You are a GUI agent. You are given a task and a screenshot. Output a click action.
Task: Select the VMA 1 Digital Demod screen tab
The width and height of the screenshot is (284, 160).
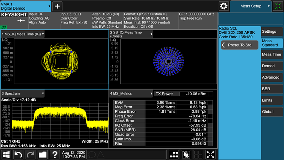(x=25, y=6)
